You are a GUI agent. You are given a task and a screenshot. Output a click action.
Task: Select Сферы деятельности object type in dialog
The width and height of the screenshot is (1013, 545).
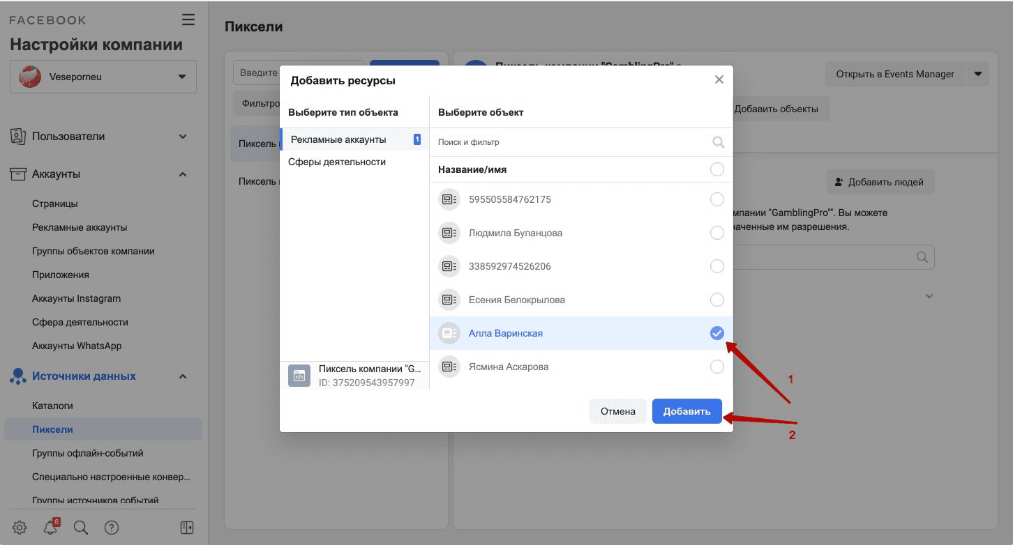(x=354, y=162)
